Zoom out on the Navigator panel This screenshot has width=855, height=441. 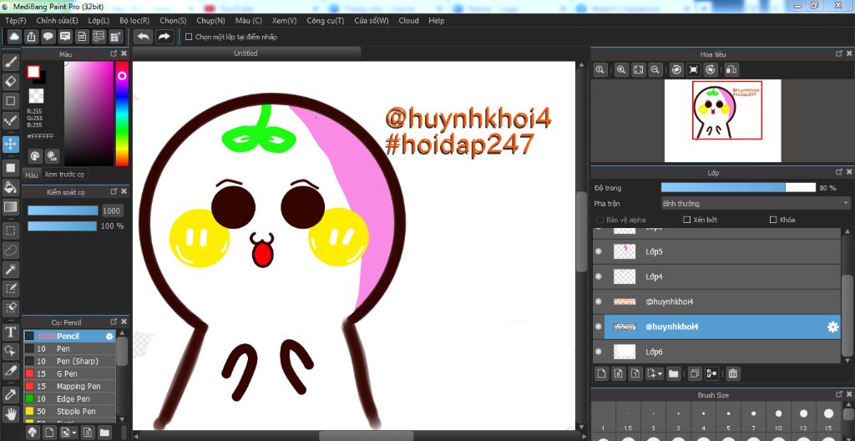coord(655,69)
